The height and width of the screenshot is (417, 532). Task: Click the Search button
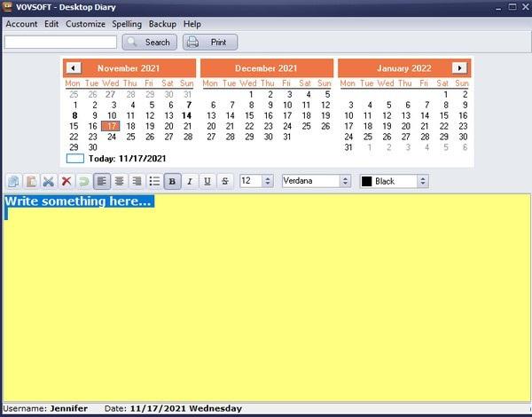[x=149, y=42]
